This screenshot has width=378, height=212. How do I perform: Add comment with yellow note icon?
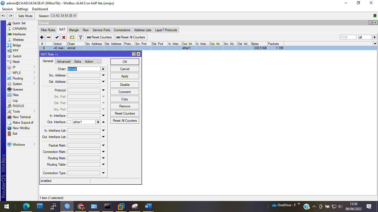tap(72, 37)
